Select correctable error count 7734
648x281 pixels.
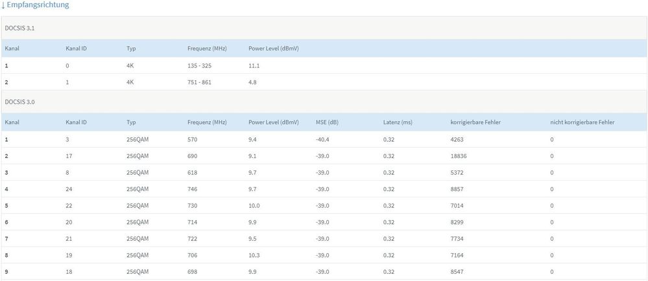[x=457, y=238]
